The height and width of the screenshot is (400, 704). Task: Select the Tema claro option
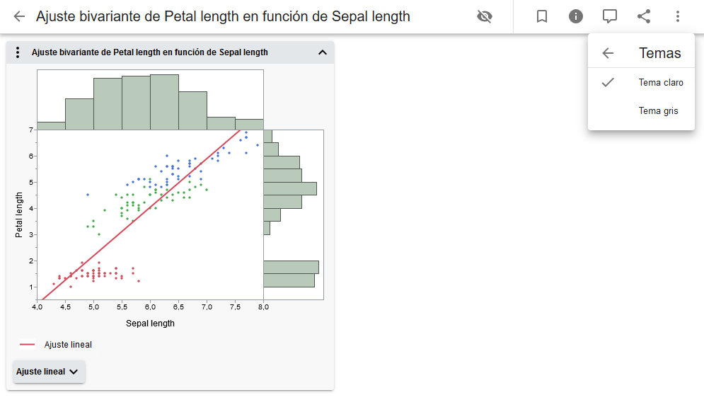click(660, 82)
